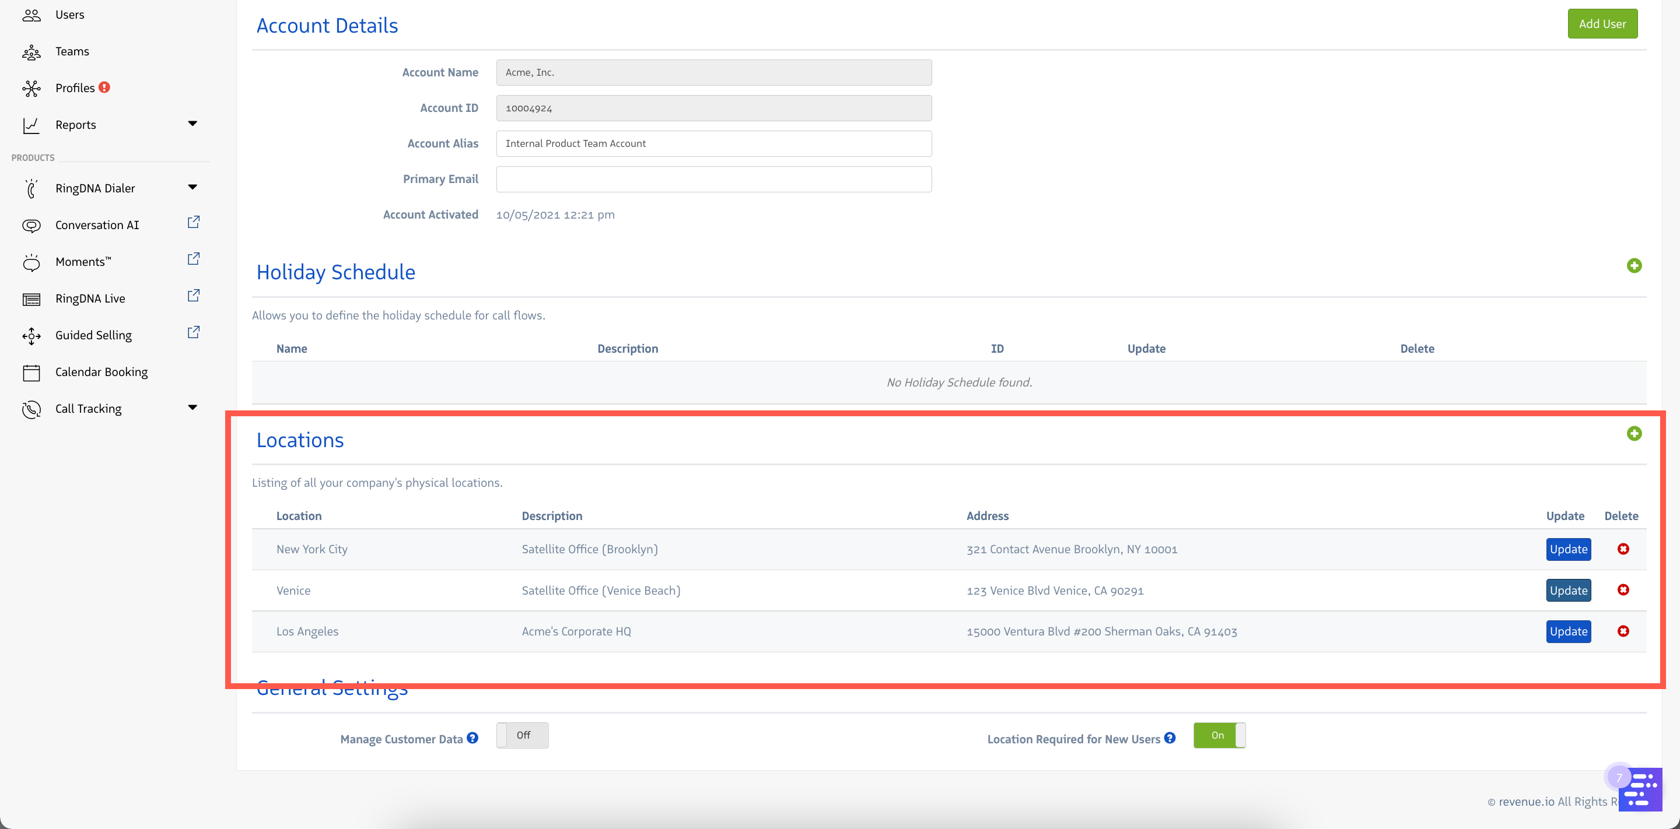Open Profiles with the alert badge

click(75, 88)
